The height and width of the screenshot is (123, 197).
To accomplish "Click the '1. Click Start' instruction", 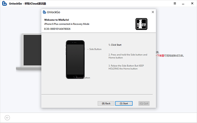I will (115, 45).
